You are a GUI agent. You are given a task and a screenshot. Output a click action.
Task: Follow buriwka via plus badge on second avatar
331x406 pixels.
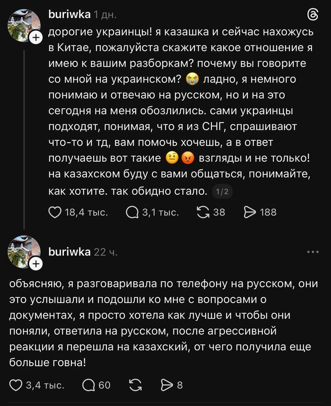click(36, 265)
